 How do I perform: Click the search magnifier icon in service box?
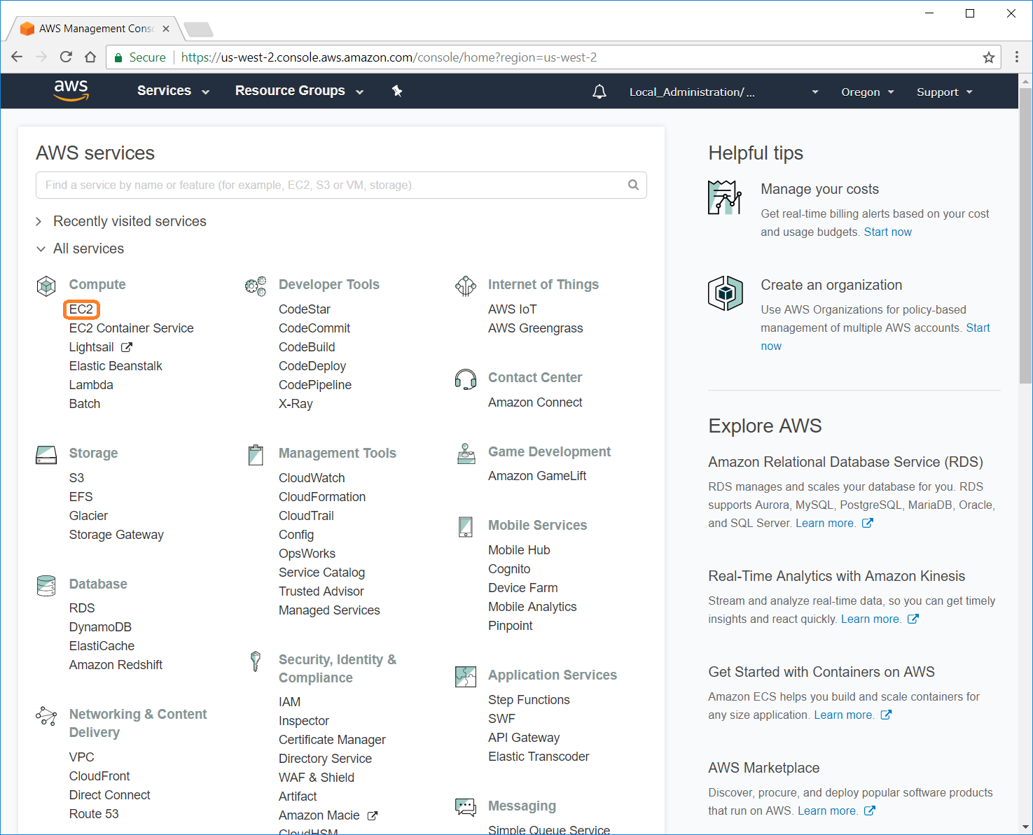coord(633,185)
